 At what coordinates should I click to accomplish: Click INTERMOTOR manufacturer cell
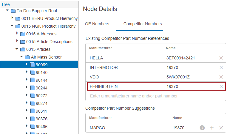[104, 67]
